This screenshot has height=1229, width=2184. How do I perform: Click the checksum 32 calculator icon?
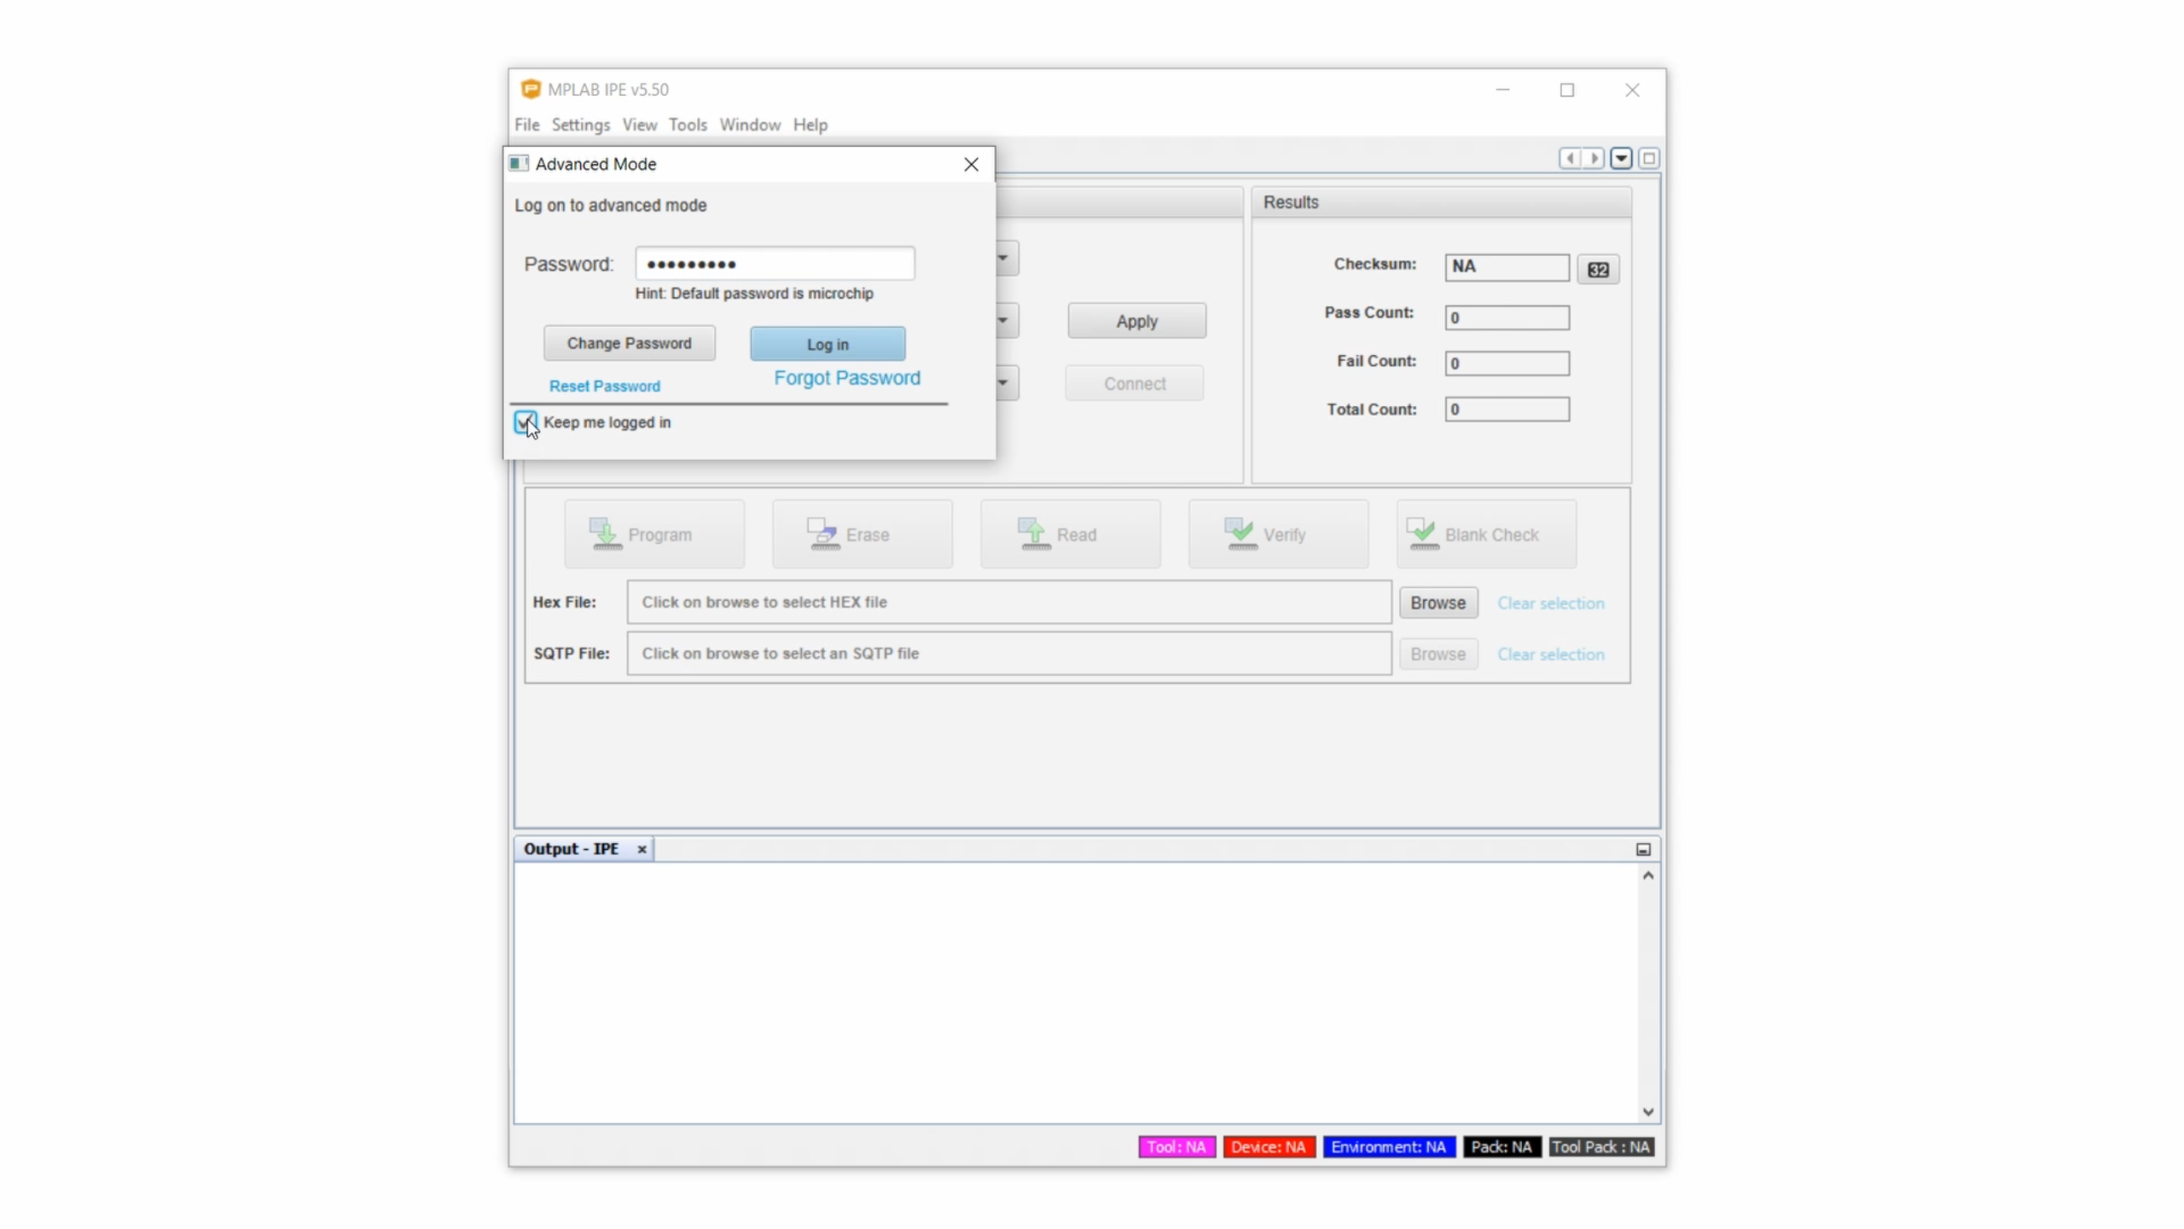tap(1598, 270)
